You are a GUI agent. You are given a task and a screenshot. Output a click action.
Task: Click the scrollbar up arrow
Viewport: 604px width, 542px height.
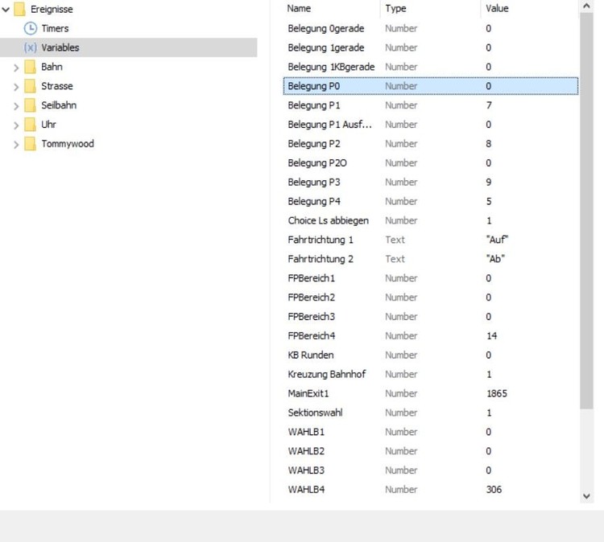(586, 6)
